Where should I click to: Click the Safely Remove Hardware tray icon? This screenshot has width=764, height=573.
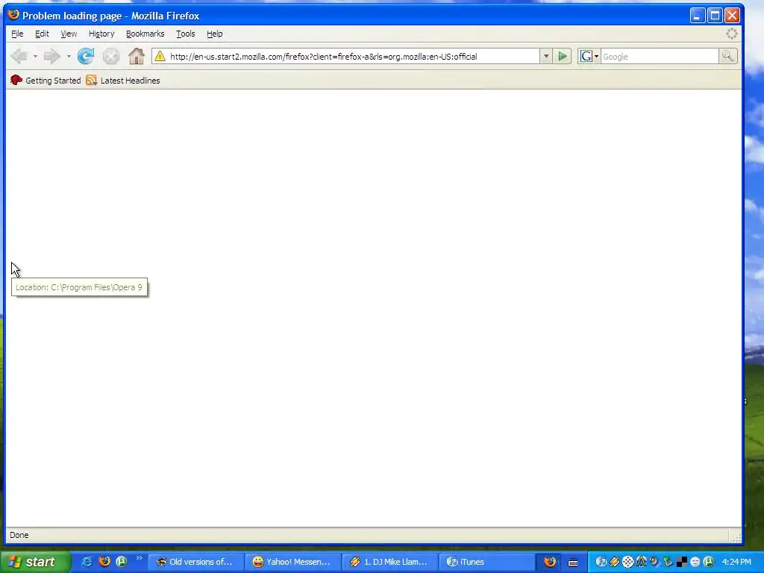668,562
